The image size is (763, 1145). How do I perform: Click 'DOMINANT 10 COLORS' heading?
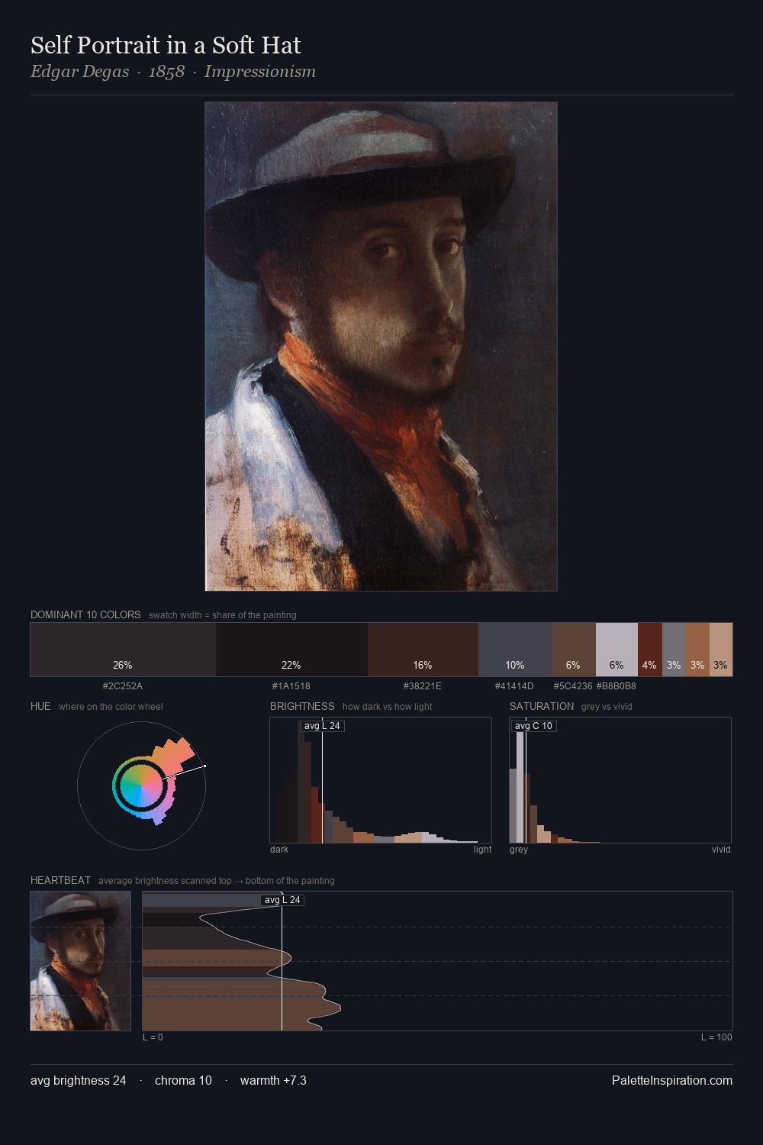tap(85, 614)
